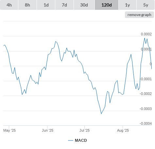Click the Aug '25 axis label
Image resolution: width=155 pixels, height=149 pixels.
[123, 130]
